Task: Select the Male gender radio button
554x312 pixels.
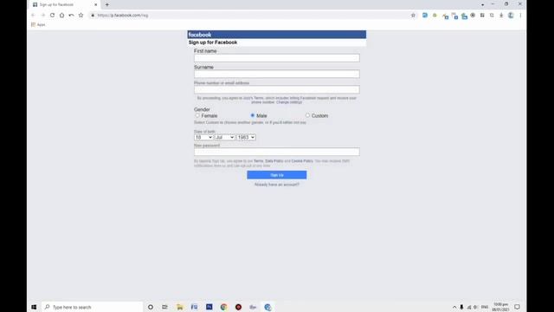Action: pyautogui.click(x=253, y=115)
